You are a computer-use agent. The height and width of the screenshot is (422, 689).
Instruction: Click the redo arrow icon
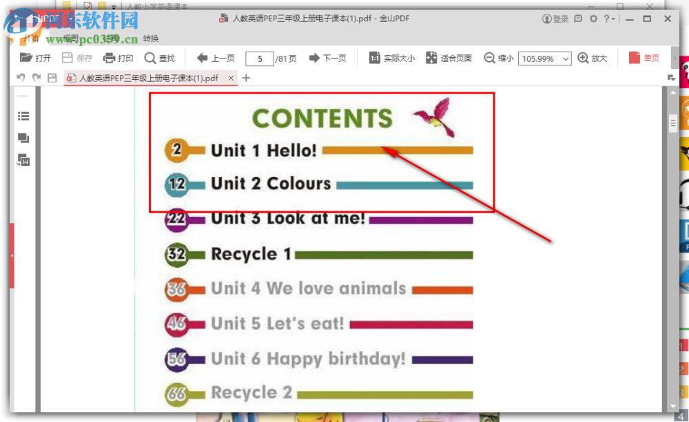tap(37, 78)
